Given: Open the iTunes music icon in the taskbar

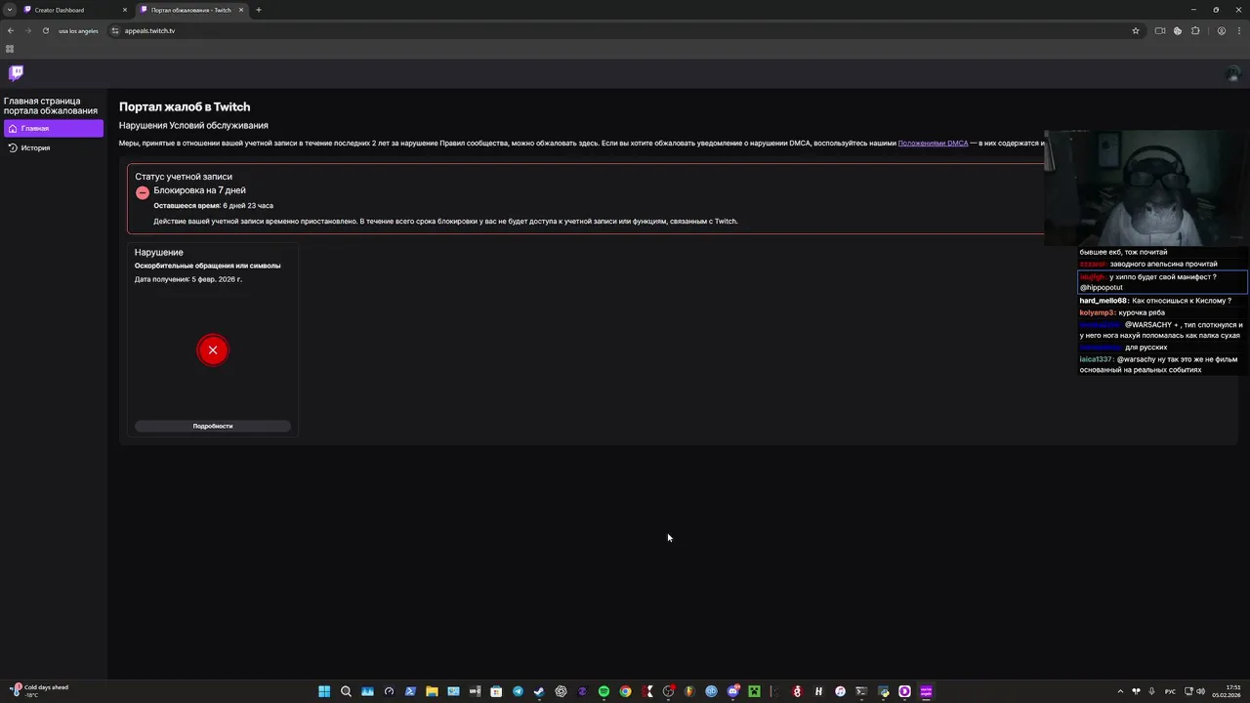Looking at the screenshot, I should click(840, 691).
